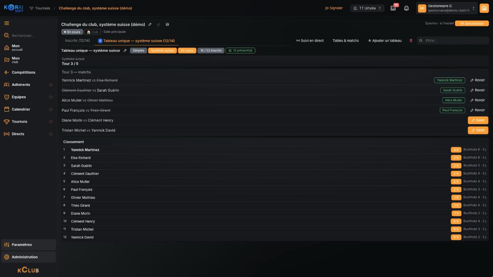Click Ajouter un tableau
This screenshot has height=277, width=493.
[385, 41]
